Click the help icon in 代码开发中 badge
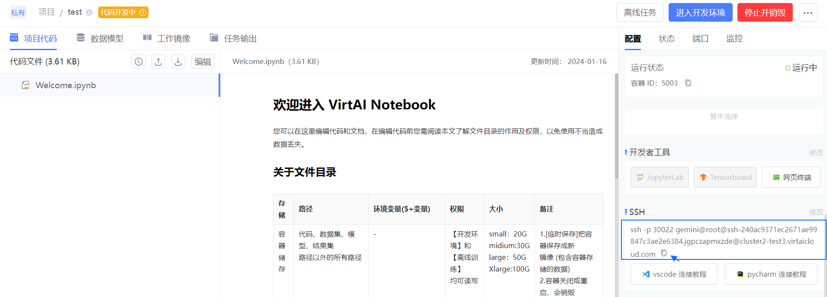 (143, 13)
